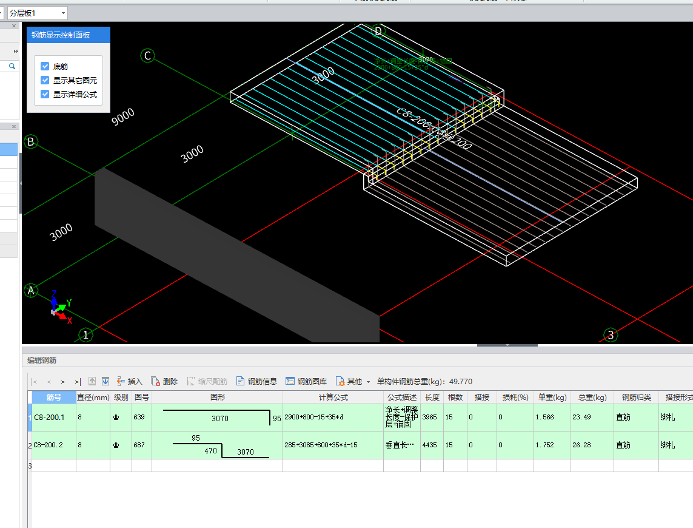693x528 pixels.
Task: Click formula 2900+800-15+35*d
Action: pos(333,418)
